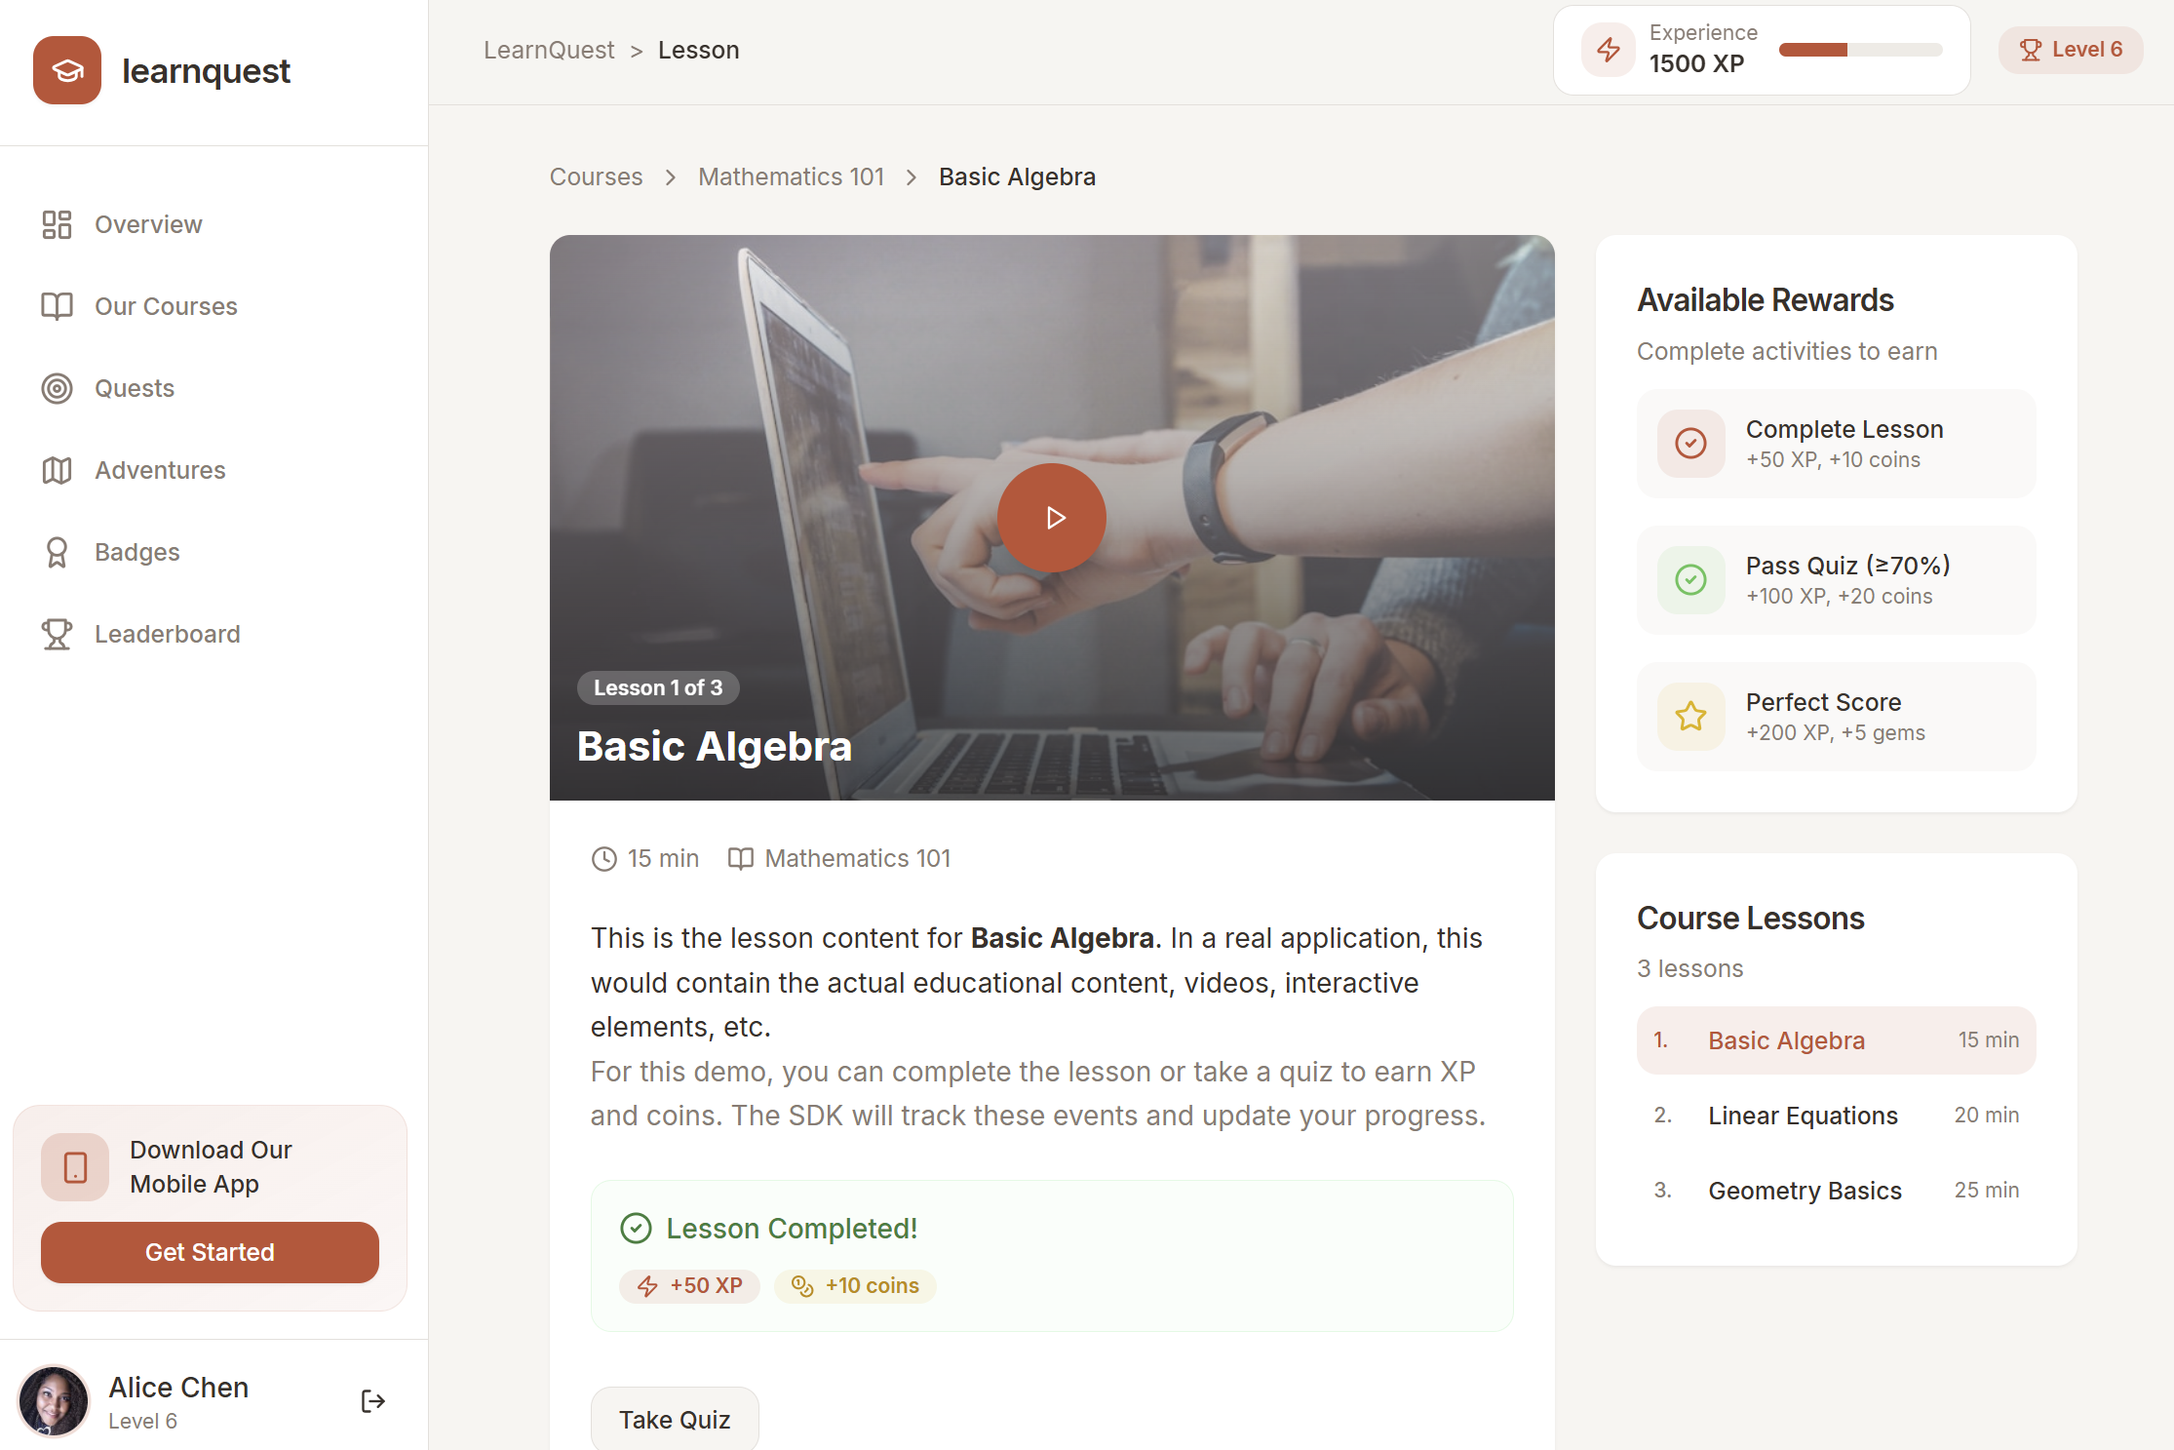
Task: Click the logout icon next to Alice Chen
Action: [372, 1401]
